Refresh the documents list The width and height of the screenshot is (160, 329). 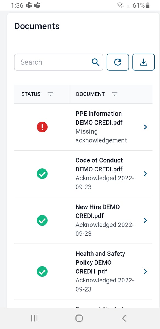click(x=118, y=62)
